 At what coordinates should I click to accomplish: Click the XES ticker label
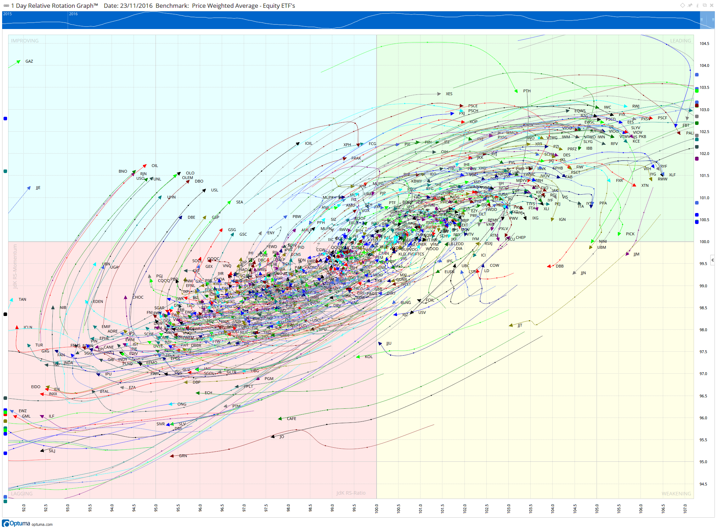(449, 94)
